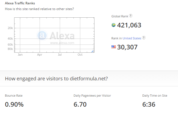Click the globe icon next to 421,063

point(114,25)
